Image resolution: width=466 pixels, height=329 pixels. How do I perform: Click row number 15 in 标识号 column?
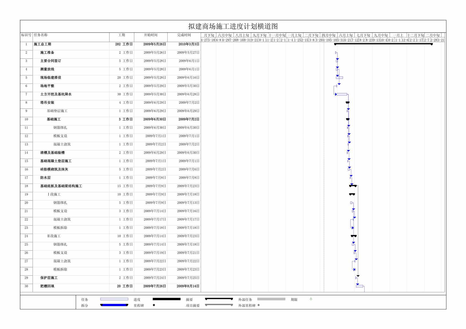pyautogui.click(x=26, y=161)
